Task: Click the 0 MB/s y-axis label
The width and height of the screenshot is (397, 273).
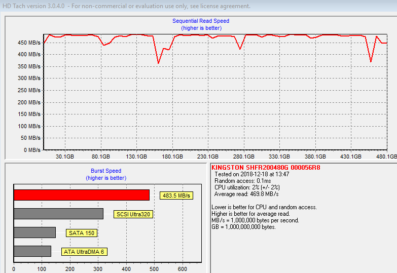Action: point(32,150)
